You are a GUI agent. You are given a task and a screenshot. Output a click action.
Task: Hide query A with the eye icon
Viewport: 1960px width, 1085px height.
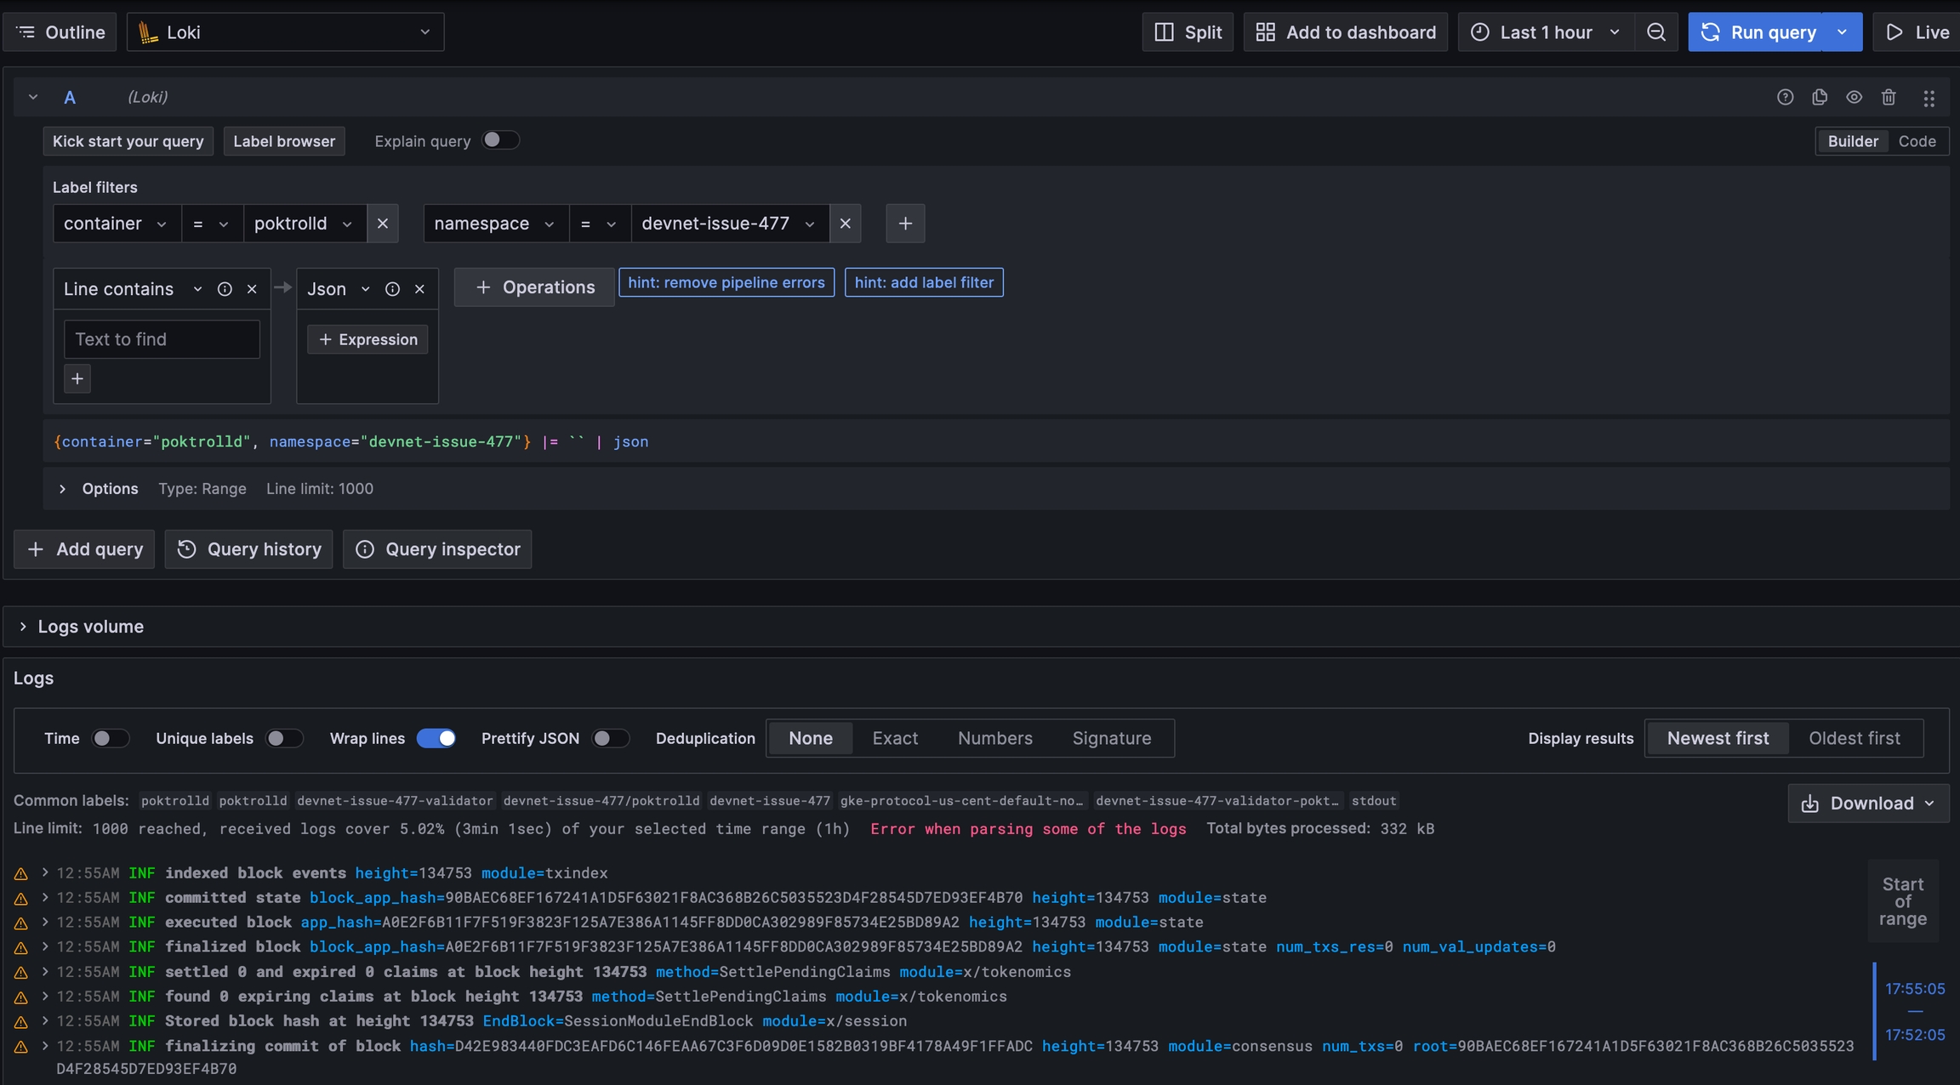point(1854,97)
